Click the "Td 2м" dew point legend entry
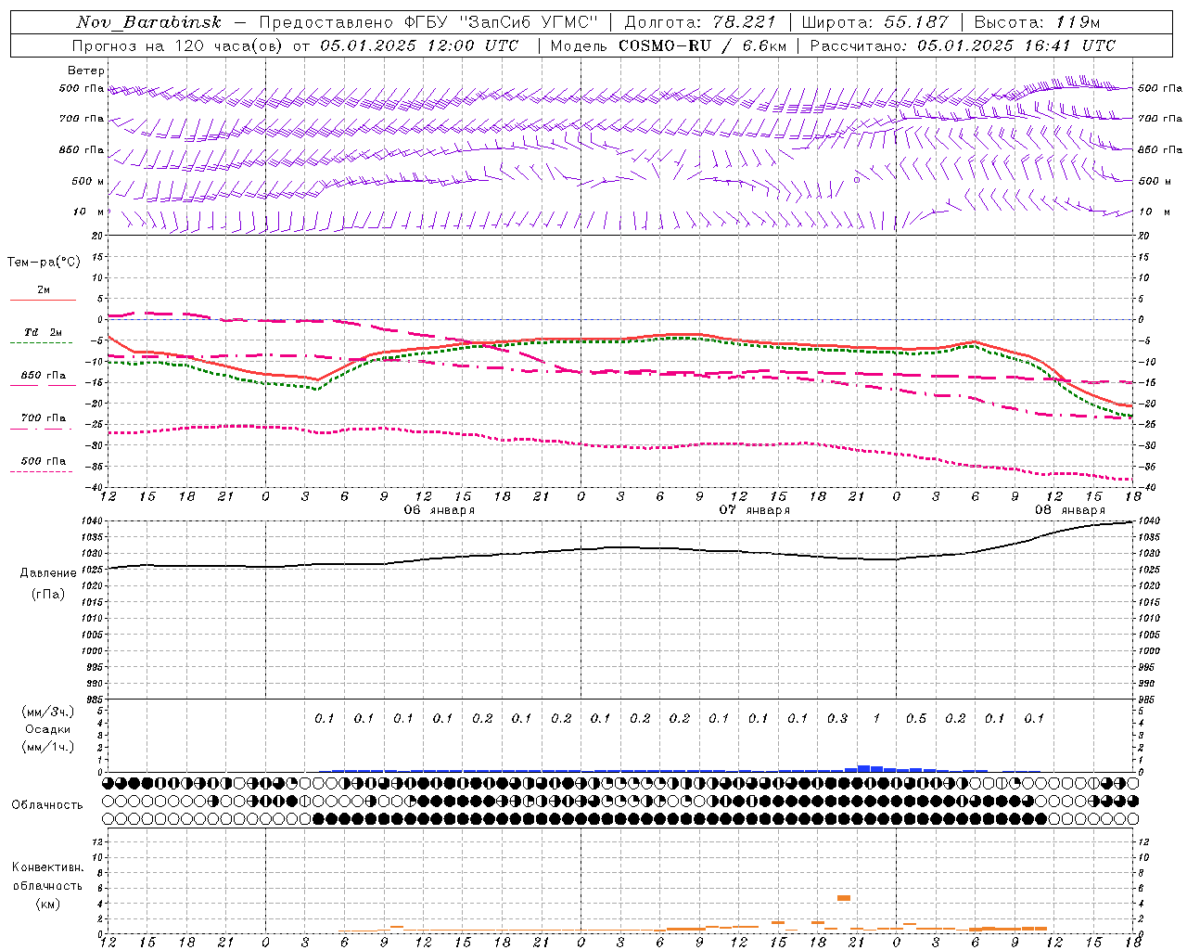1187x950 pixels. pos(44,332)
